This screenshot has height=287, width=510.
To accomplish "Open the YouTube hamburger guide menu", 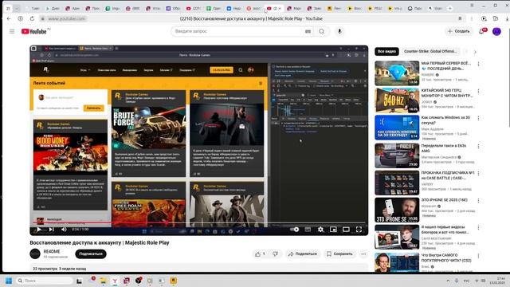I will (12, 31).
